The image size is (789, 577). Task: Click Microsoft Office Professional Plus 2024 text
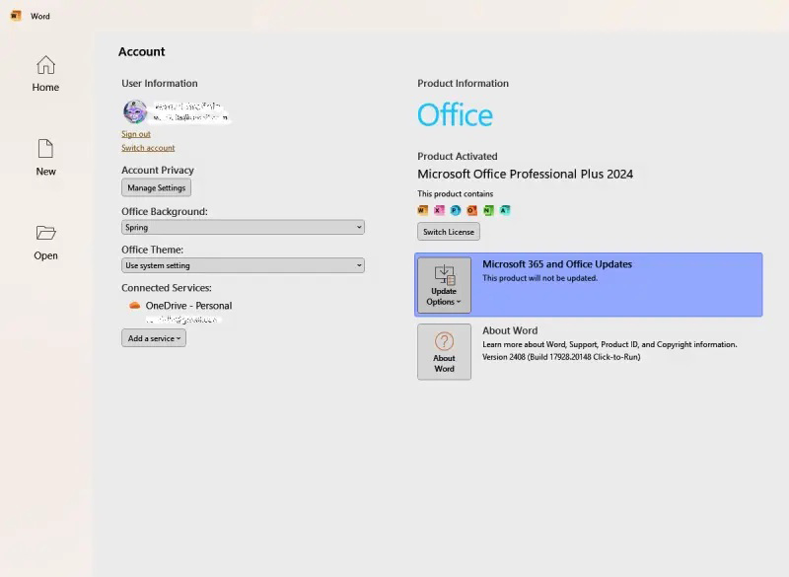(526, 174)
